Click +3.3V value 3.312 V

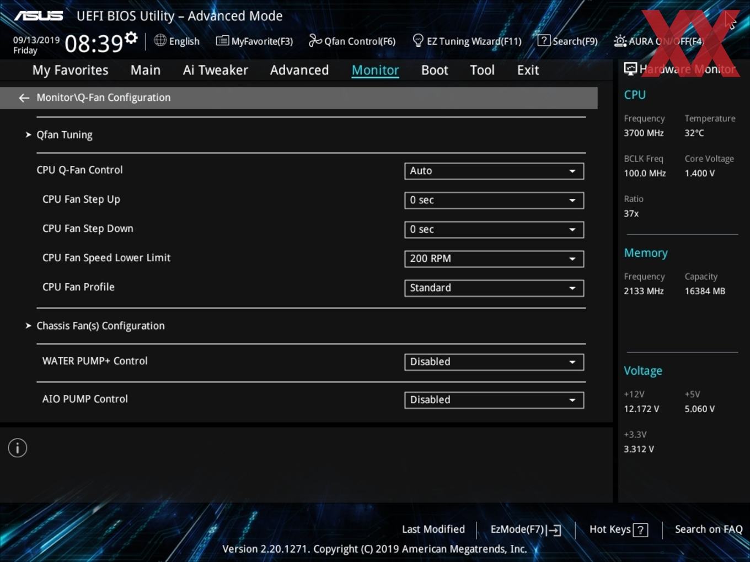click(x=639, y=449)
